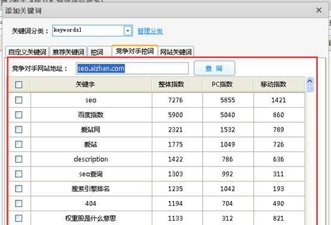Switch to the 推荐关键词 tab

68,52
